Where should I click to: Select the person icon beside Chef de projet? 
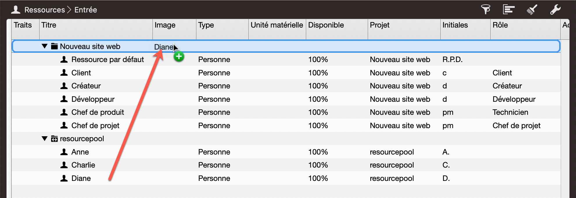point(64,125)
